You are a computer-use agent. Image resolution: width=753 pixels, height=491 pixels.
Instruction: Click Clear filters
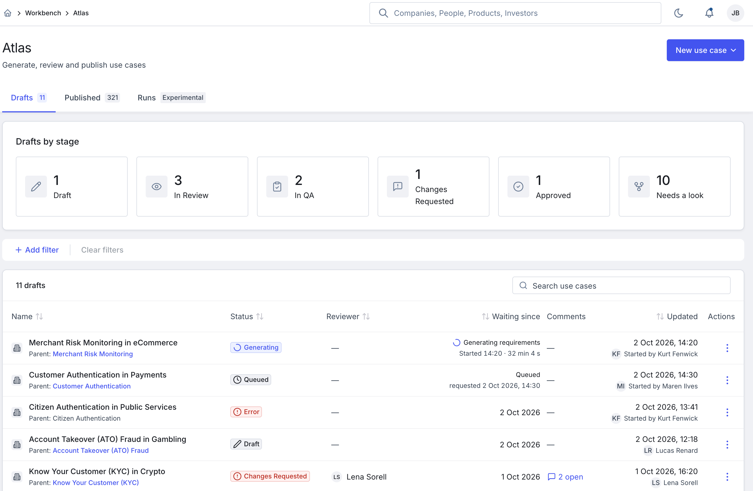(102, 250)
